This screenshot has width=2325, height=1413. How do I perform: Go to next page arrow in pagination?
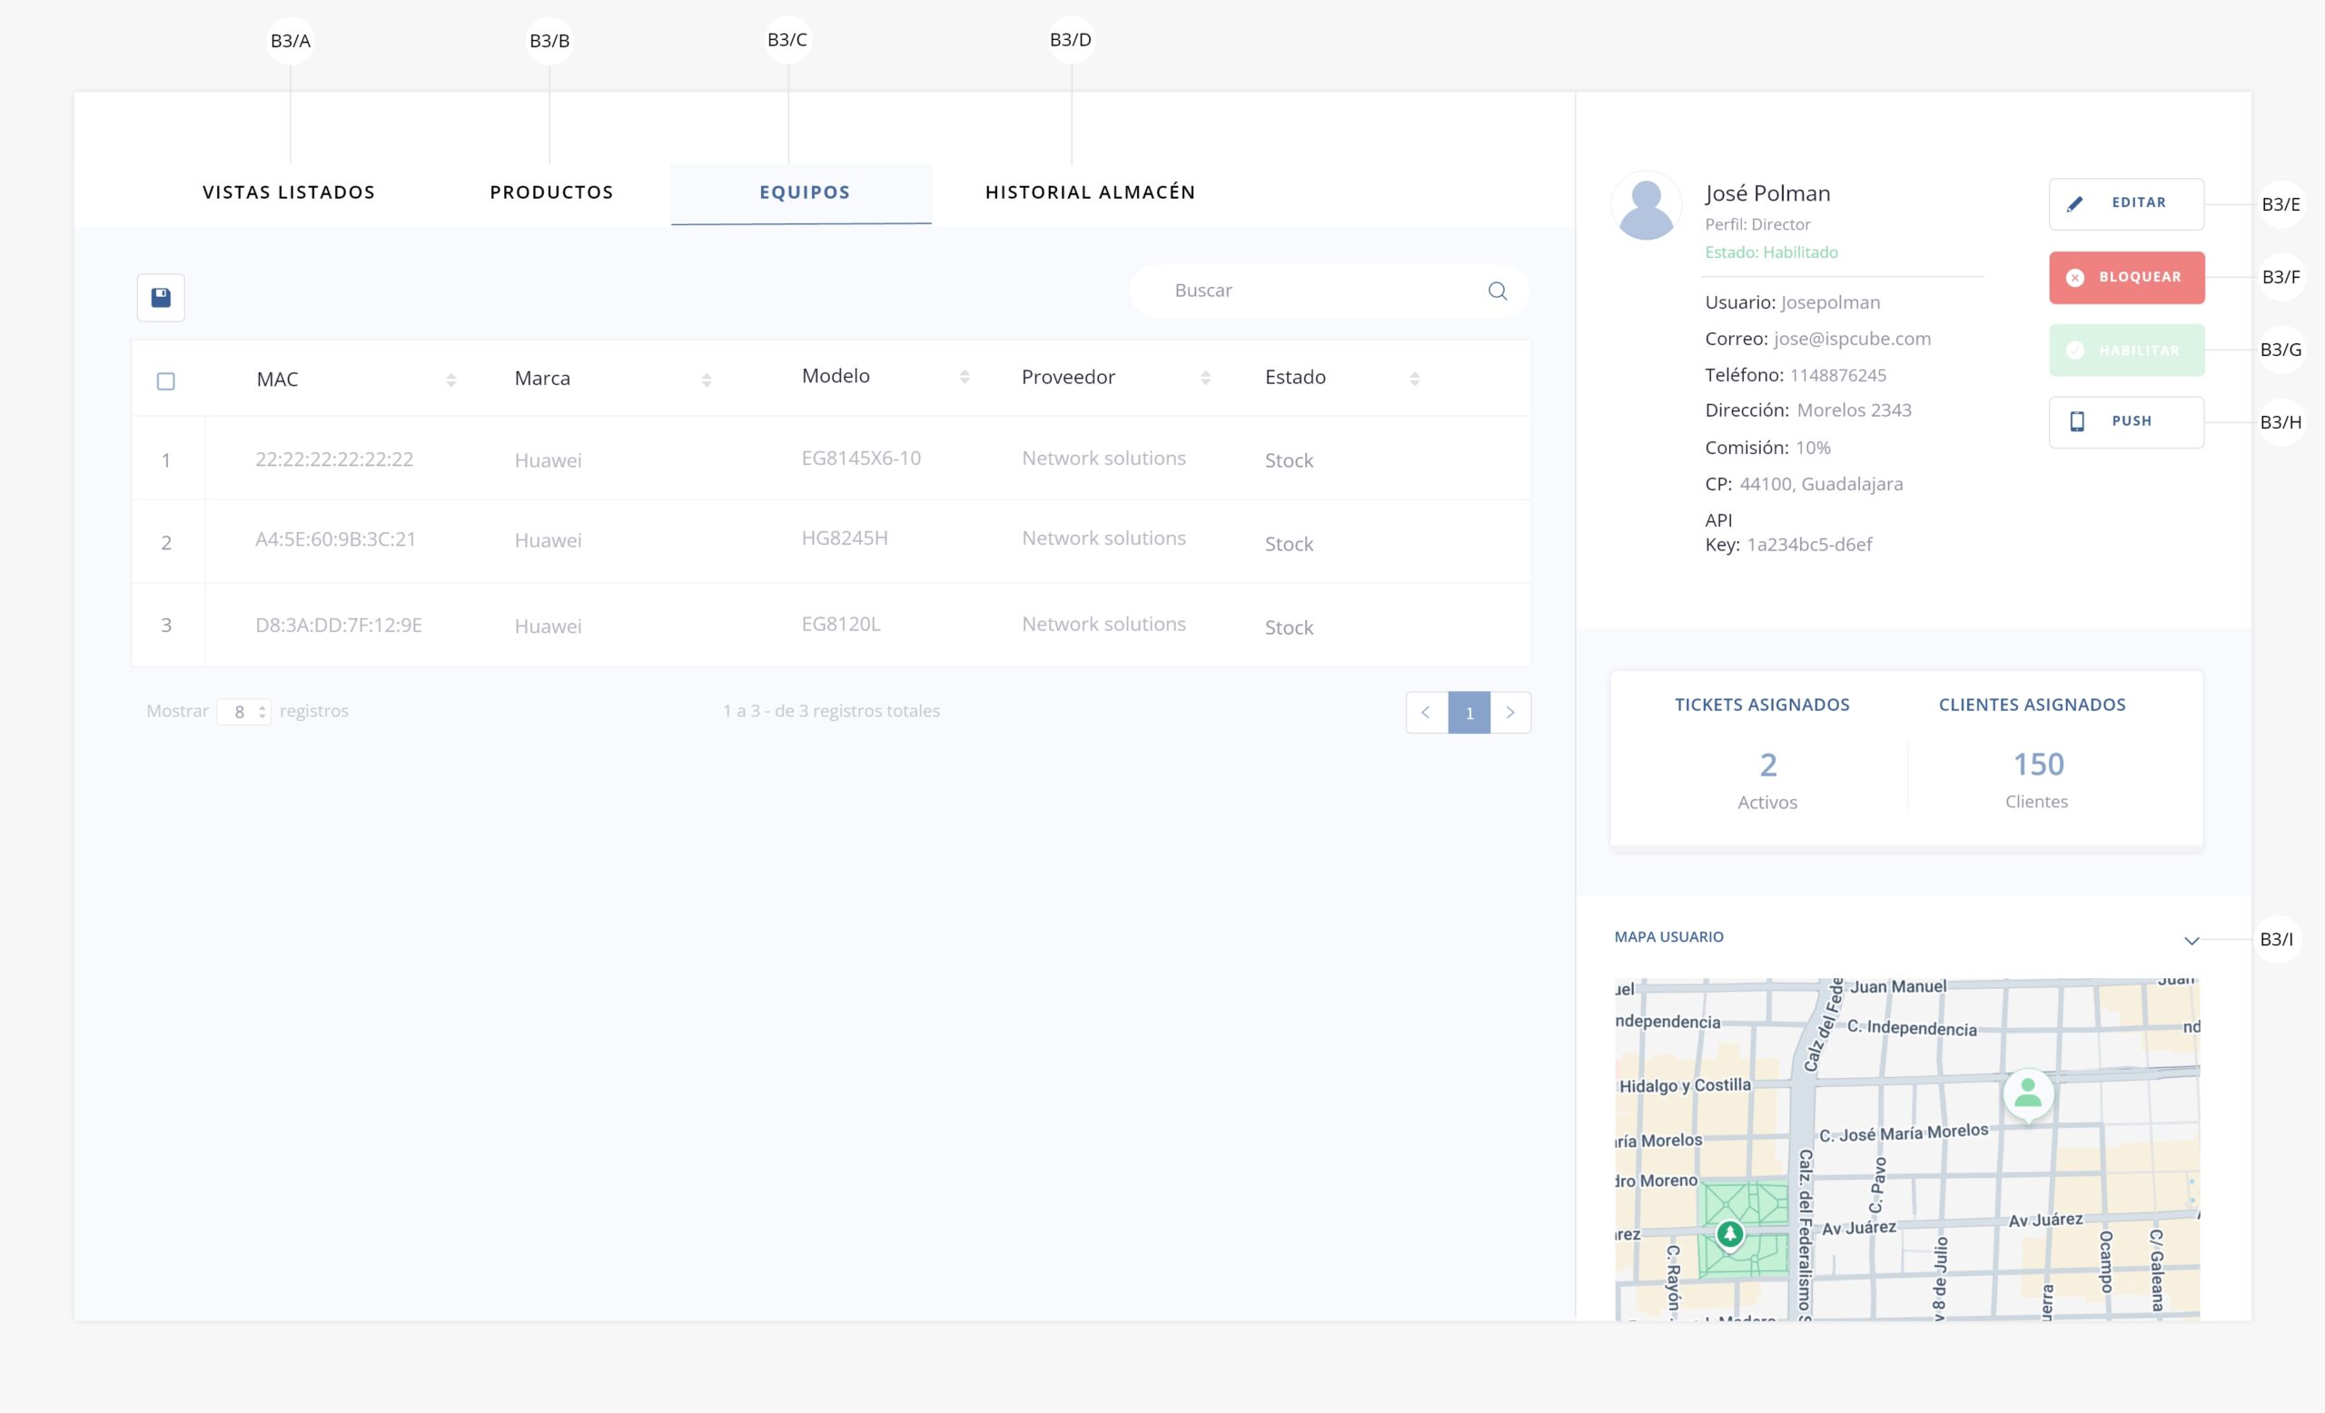click(1509, 713)
